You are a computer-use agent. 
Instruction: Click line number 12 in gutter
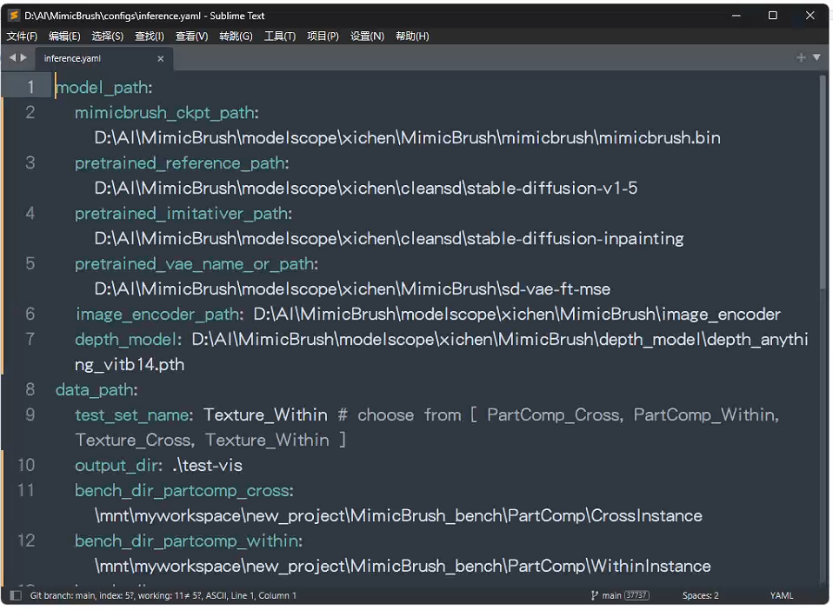pyautogui.click(x=26, y=541)
